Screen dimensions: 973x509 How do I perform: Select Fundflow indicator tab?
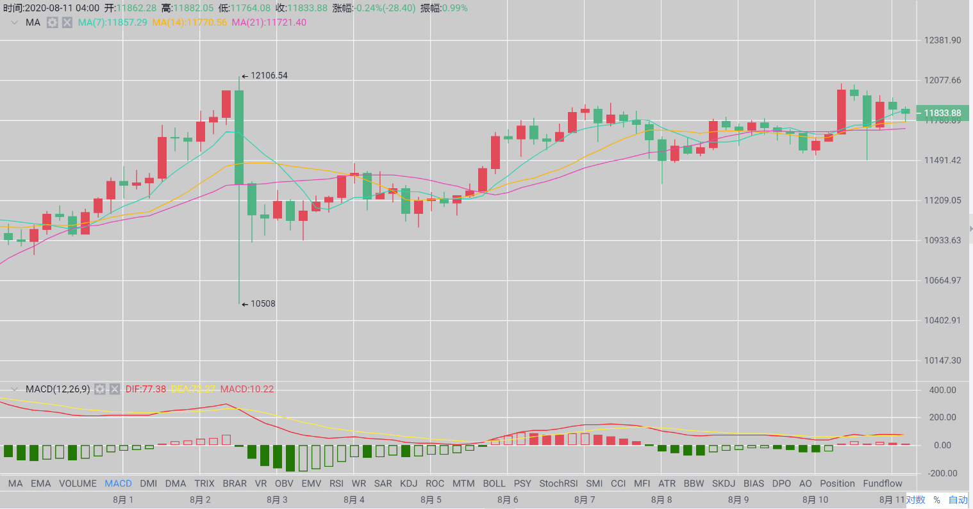tap(883, 483)
